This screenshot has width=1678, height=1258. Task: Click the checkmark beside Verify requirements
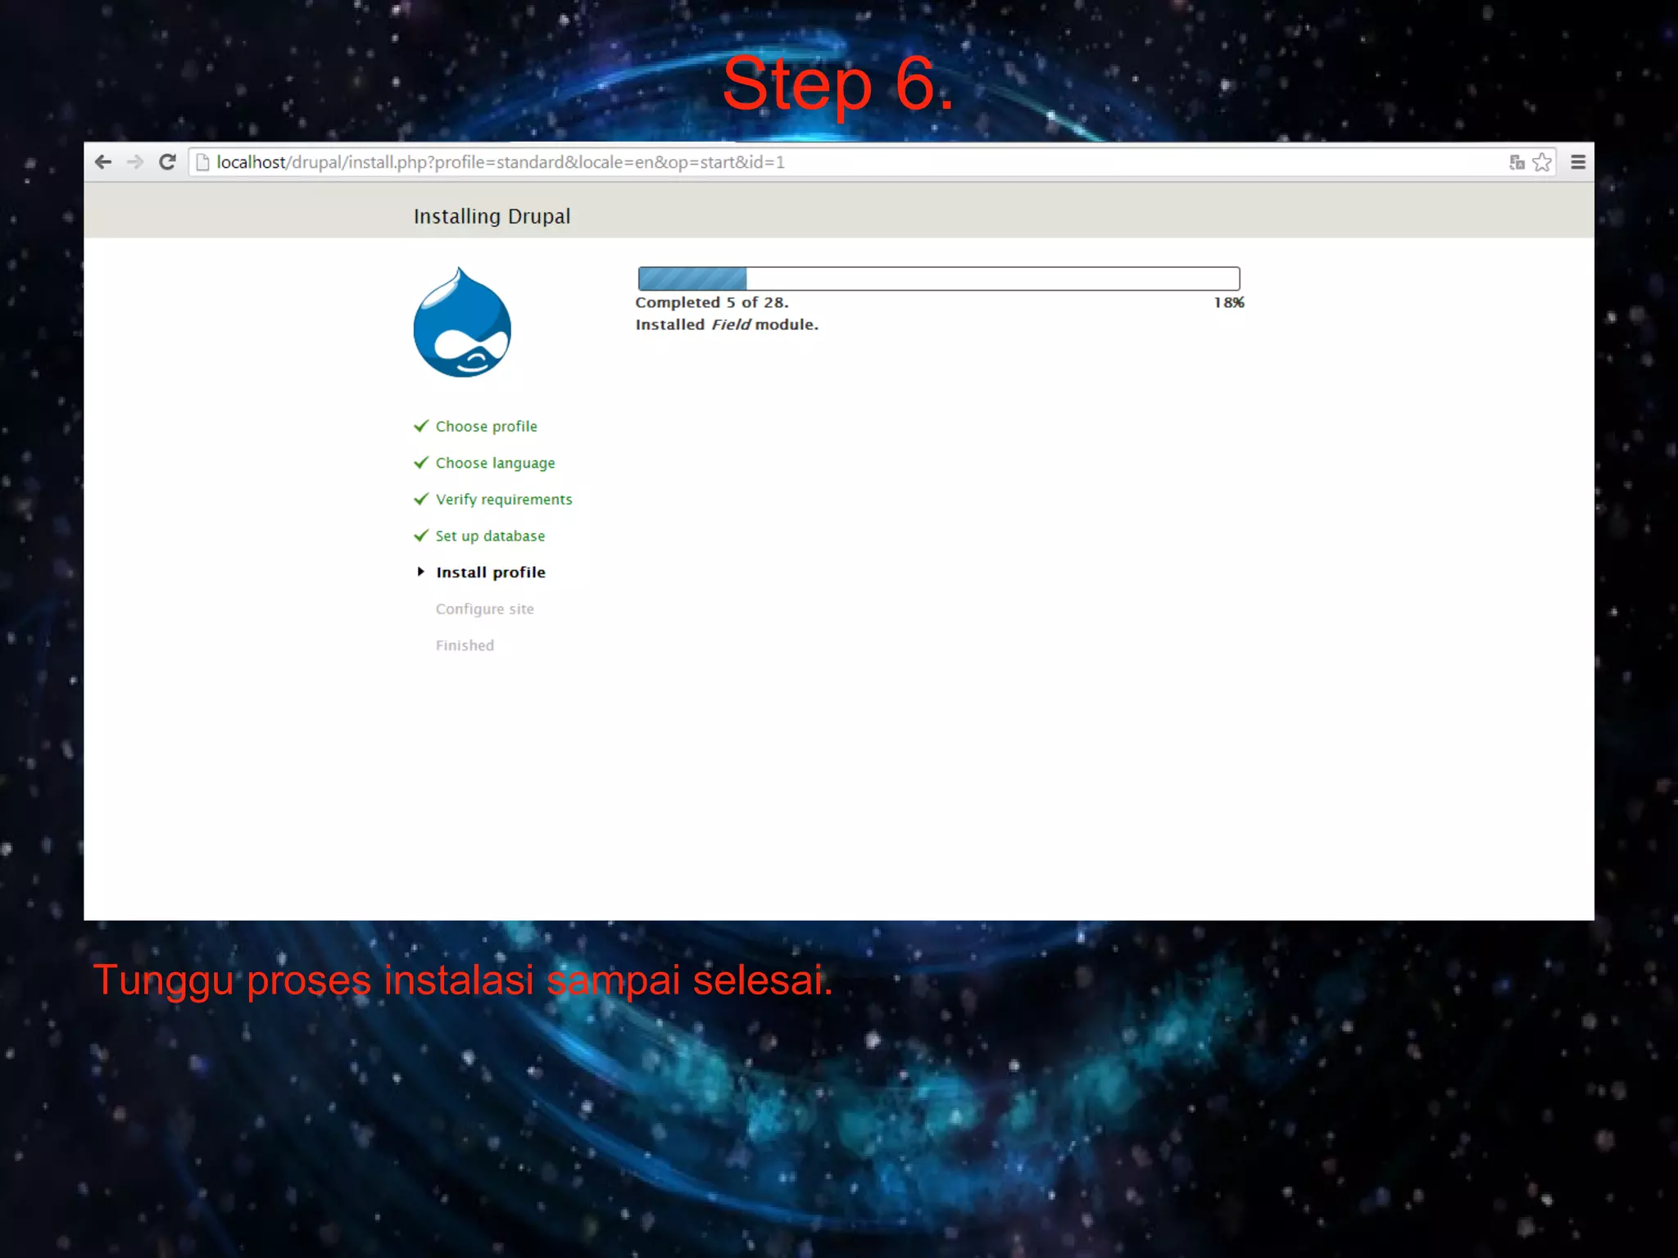(x=421, y=499)
